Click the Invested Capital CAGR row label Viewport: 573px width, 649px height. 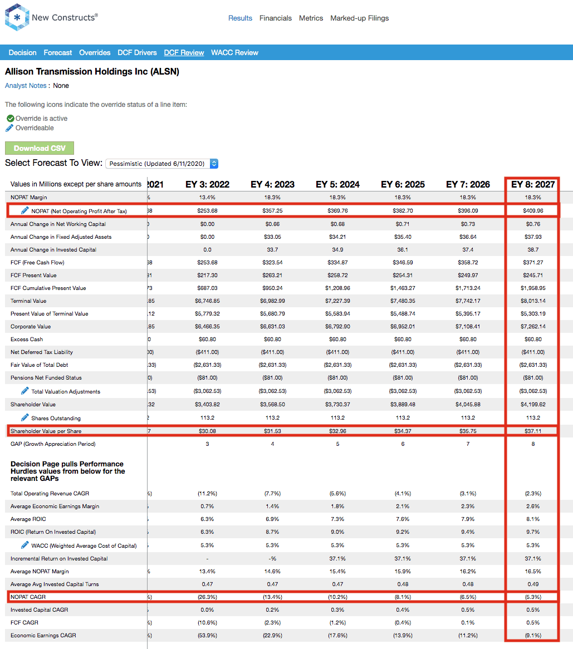40,609
